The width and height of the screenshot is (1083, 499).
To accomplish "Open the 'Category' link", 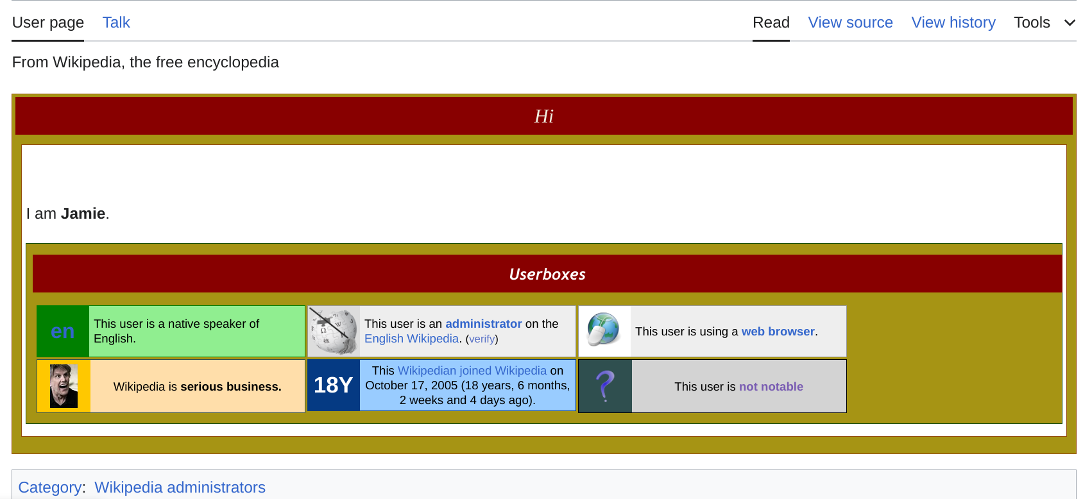I will [x=50, y=487].
